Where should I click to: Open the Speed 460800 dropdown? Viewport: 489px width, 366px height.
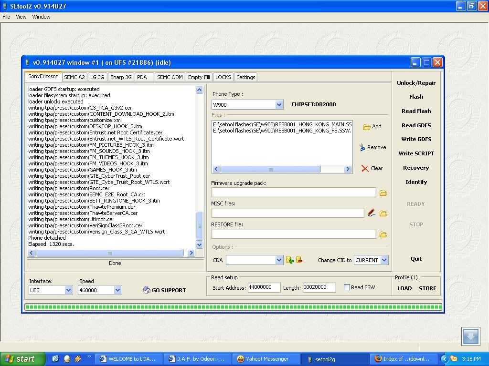[117, 290]
